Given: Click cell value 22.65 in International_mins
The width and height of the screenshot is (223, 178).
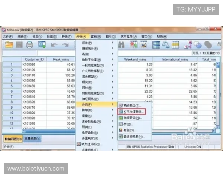Looking at the screenshot, I should pos(175,92).
